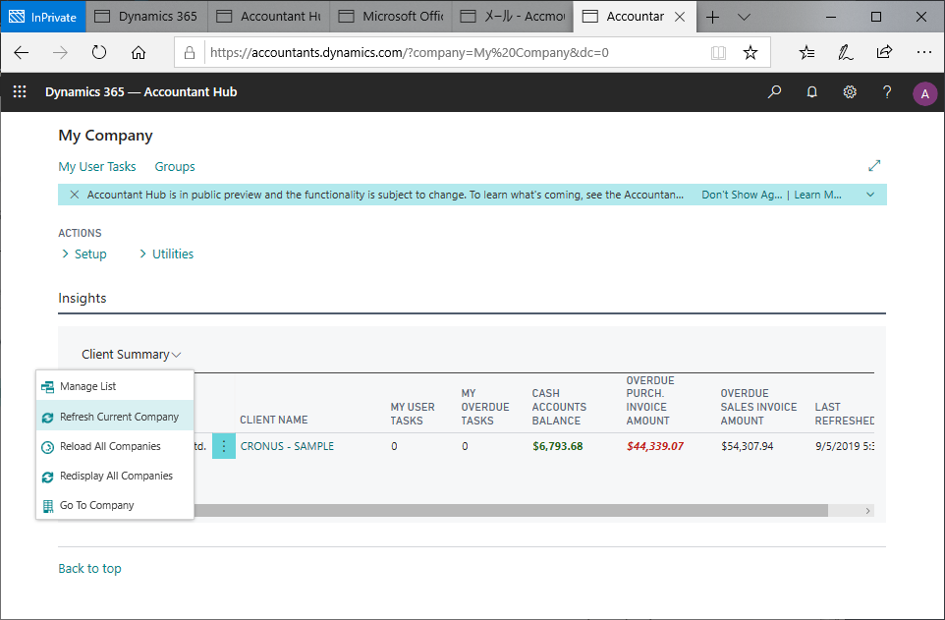Switch to the Dynamics 365 tab
Viewport: 945px width, 620px height.
[x=147, y=17]
